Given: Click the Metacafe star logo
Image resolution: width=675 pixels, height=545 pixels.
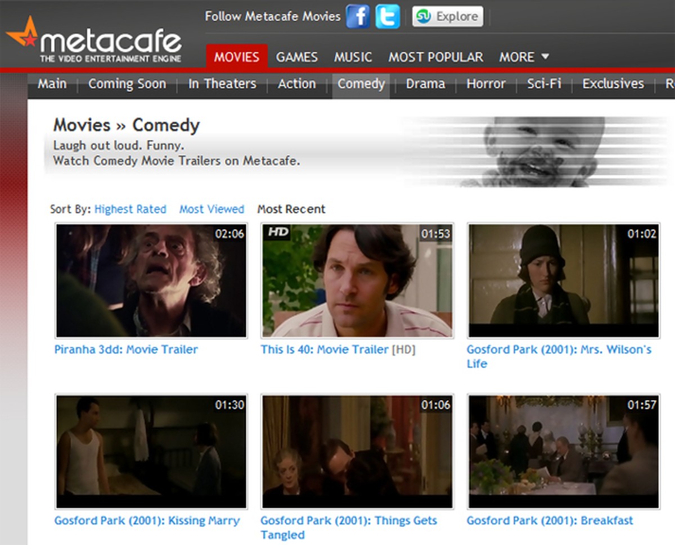Looking at the screenshot, I should click(22, 34).
